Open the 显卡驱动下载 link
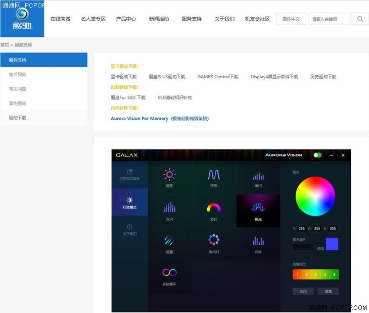This screenshot has width=369, height=313. pos(124,77)
